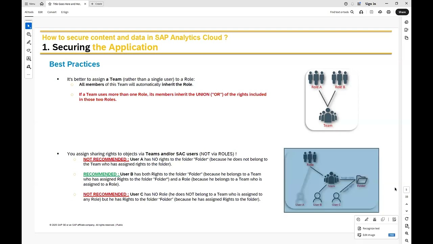Open the page thumbnails copy icon

pos(407,38)
